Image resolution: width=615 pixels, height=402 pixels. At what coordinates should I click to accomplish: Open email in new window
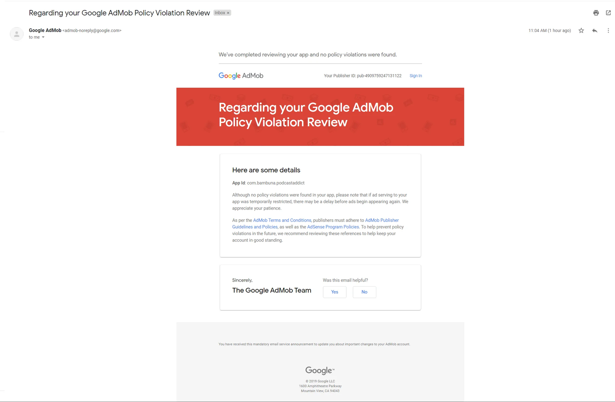[x=608, y=13]
